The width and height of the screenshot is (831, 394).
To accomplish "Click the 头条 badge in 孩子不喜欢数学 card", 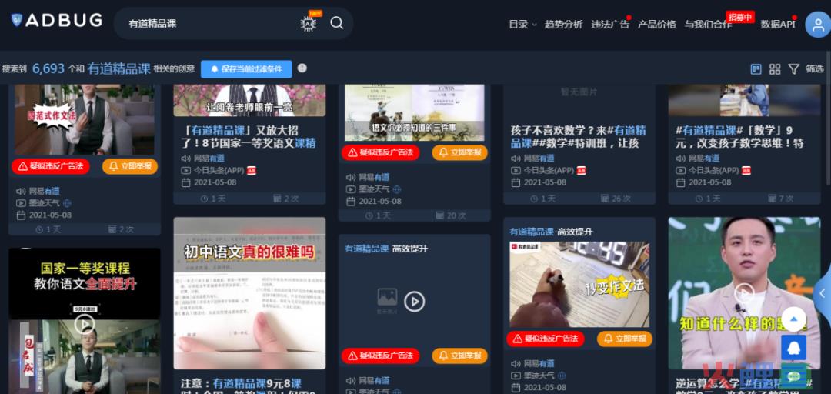I will (582, 171).
